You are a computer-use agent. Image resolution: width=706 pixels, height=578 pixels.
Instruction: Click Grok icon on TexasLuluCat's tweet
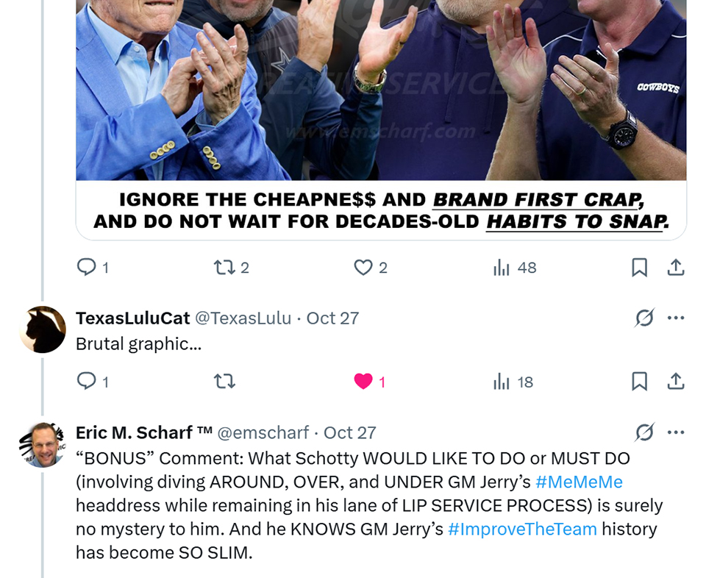pos(644,318)
